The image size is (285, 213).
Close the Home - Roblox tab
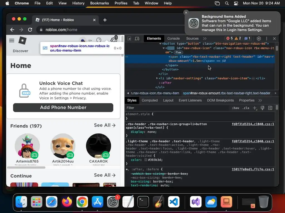[94, 20]
